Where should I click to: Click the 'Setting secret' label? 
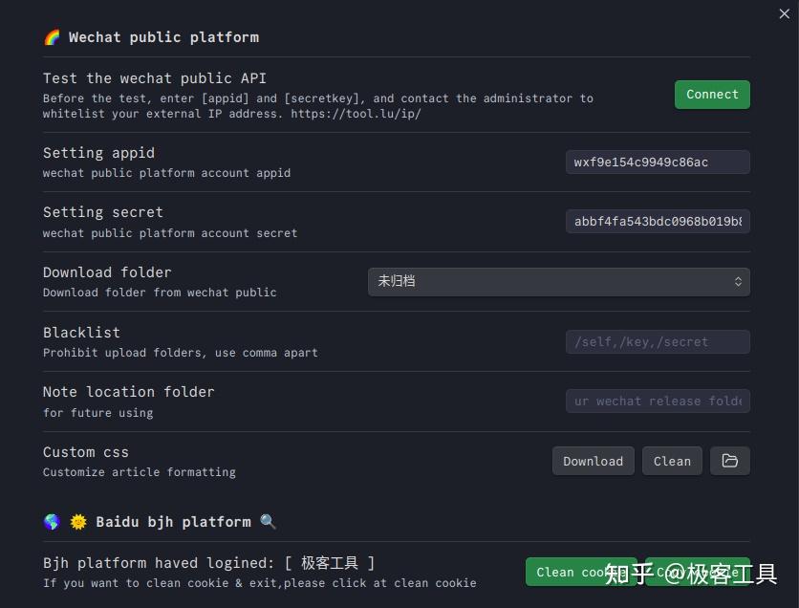coord(103,212)
